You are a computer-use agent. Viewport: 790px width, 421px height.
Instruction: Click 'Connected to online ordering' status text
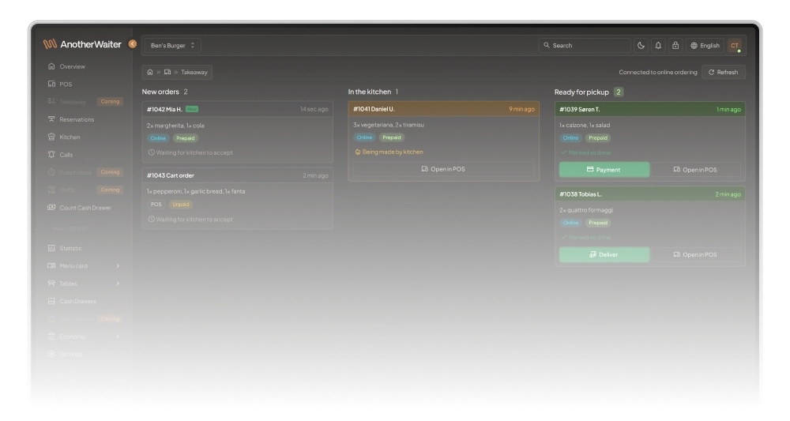[x=657, y=72]
